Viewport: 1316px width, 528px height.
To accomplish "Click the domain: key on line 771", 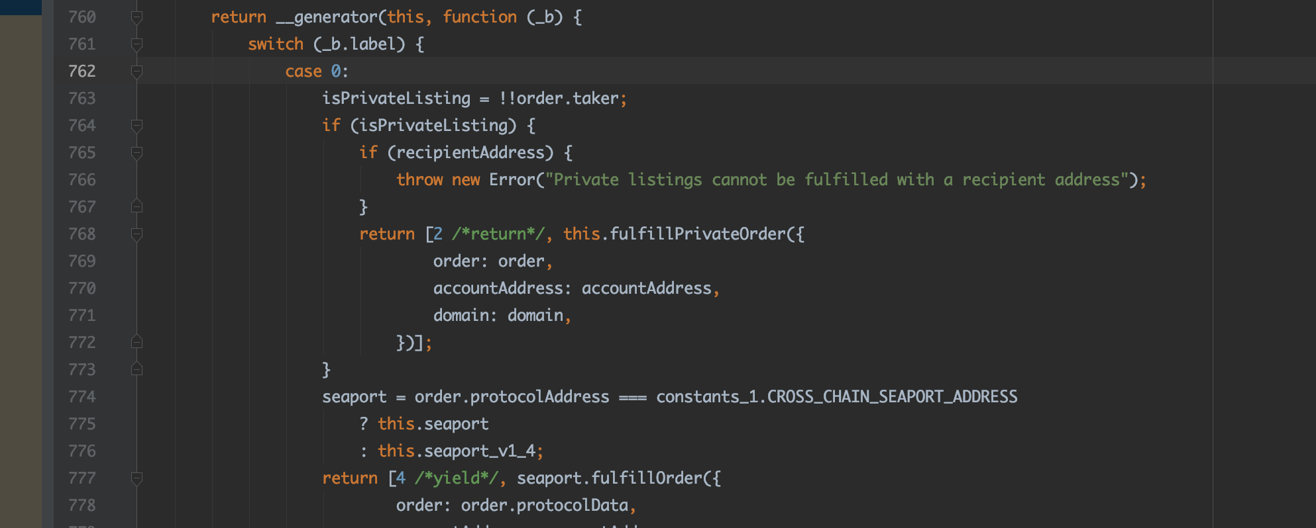I will click(465, 316).
